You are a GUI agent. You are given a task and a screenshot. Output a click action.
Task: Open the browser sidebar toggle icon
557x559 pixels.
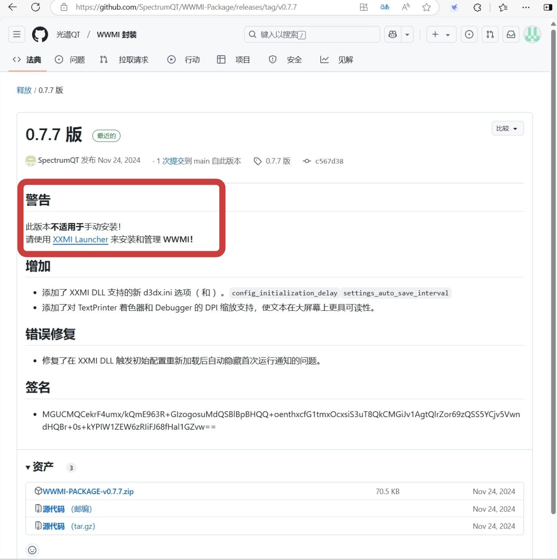pos(548,7)
